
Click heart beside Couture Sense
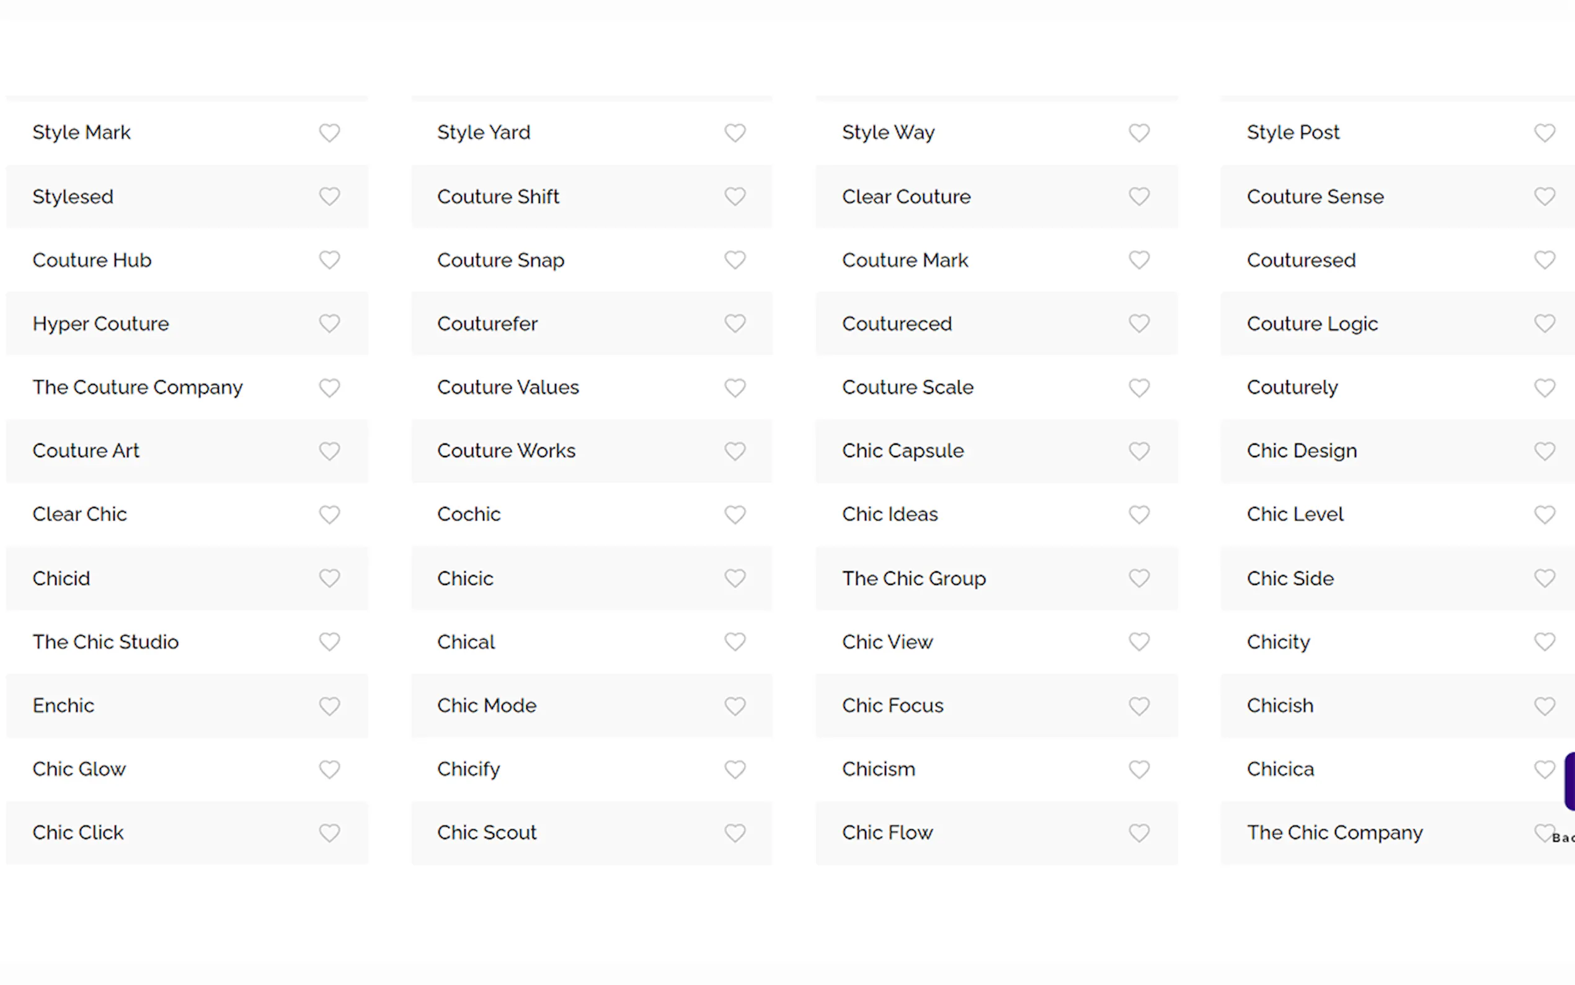1544,197
